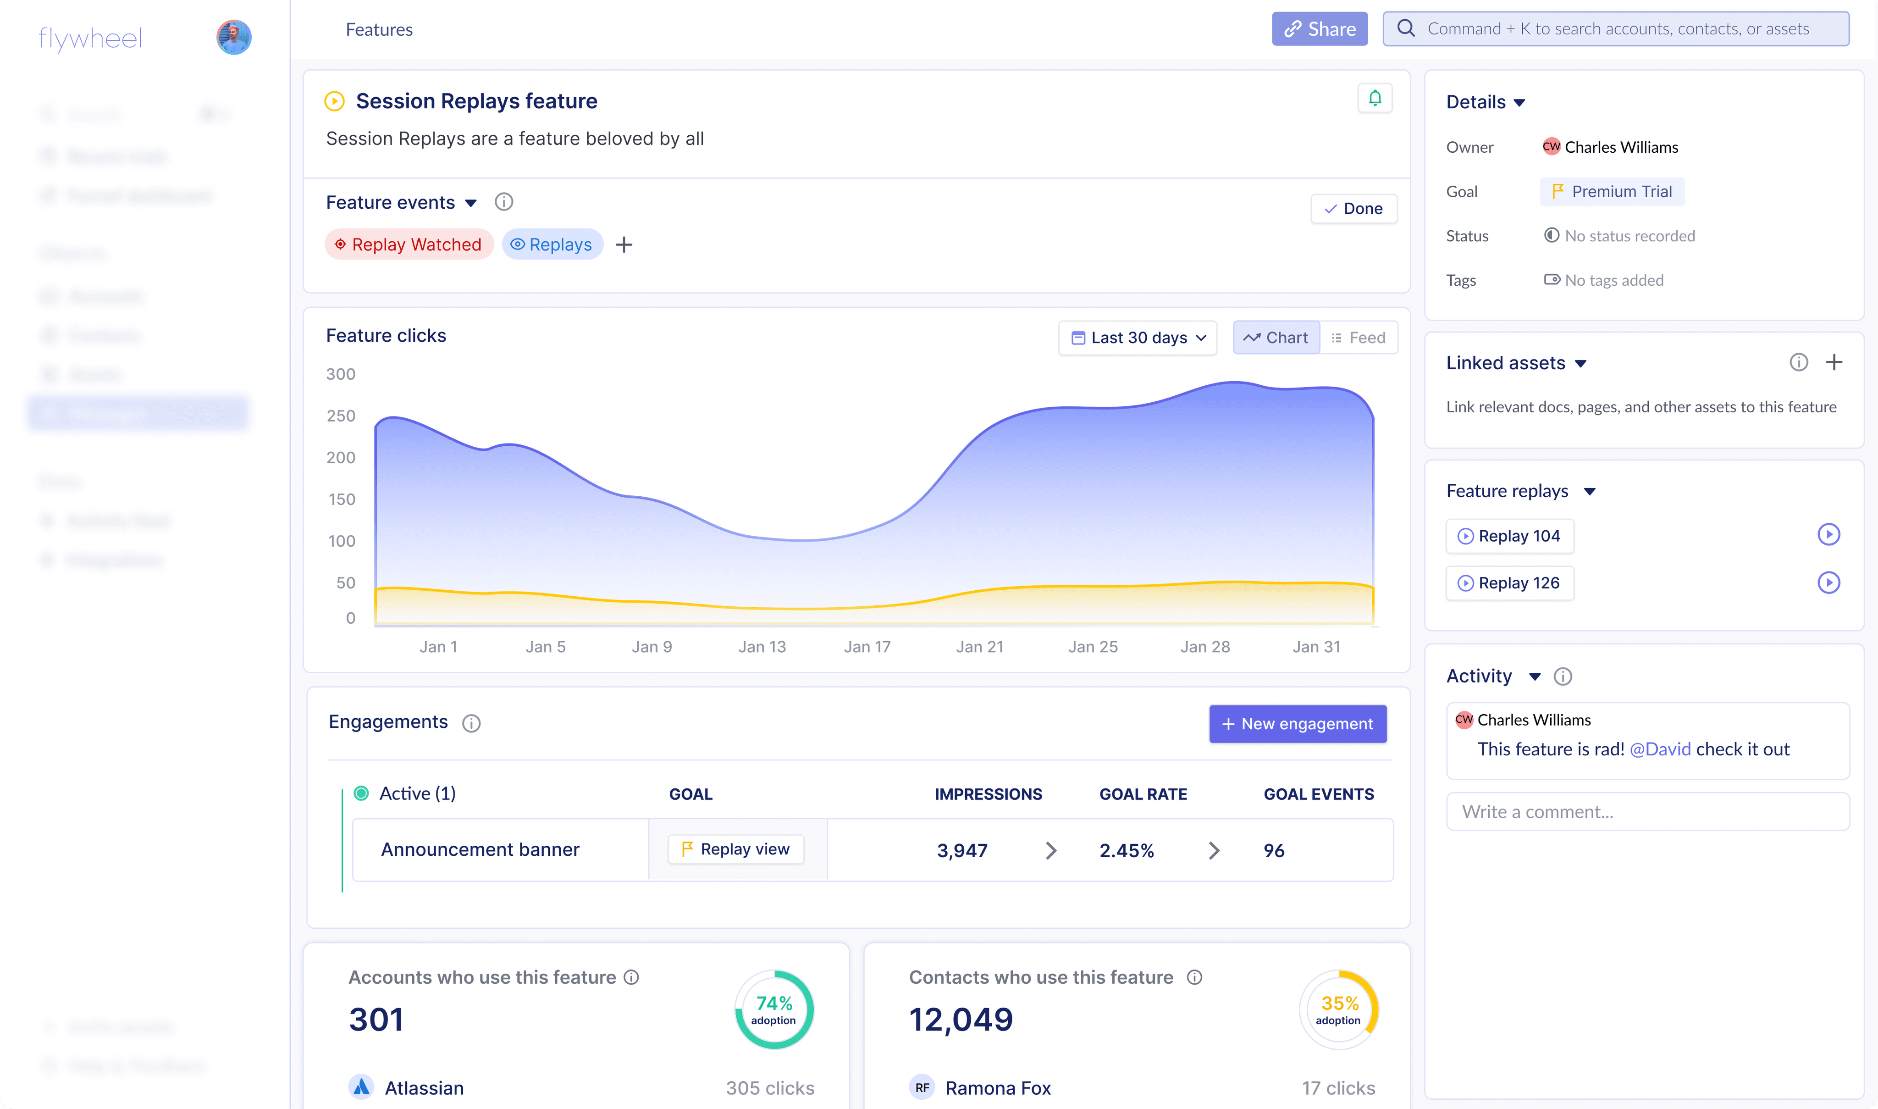Switch to Chart view
Image resolution: width=1878 pixels, height=1109 pixels.
coord(1276,338)
